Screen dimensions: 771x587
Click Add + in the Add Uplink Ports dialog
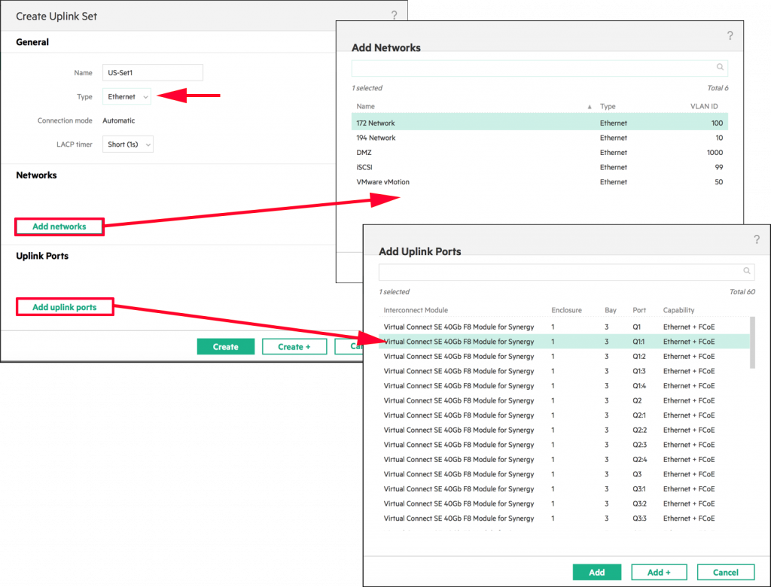pyautogui.click(x=658, y=572)
